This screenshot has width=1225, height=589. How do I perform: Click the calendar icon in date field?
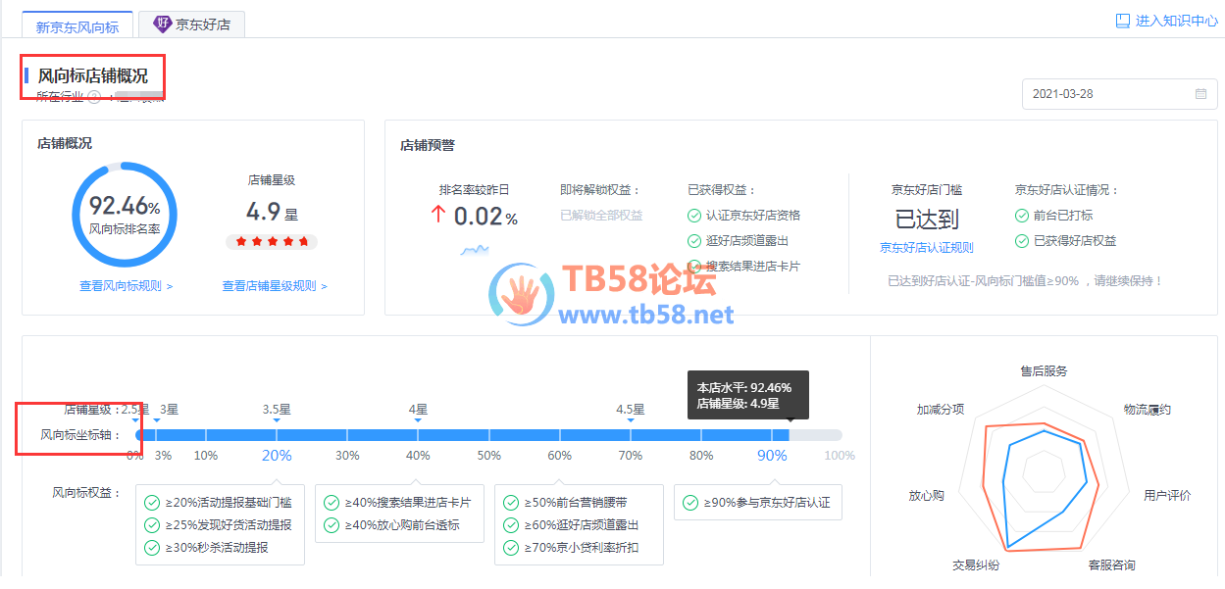click(x=1200, y=94)
